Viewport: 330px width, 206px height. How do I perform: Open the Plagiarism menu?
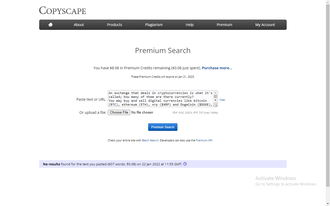154,25
